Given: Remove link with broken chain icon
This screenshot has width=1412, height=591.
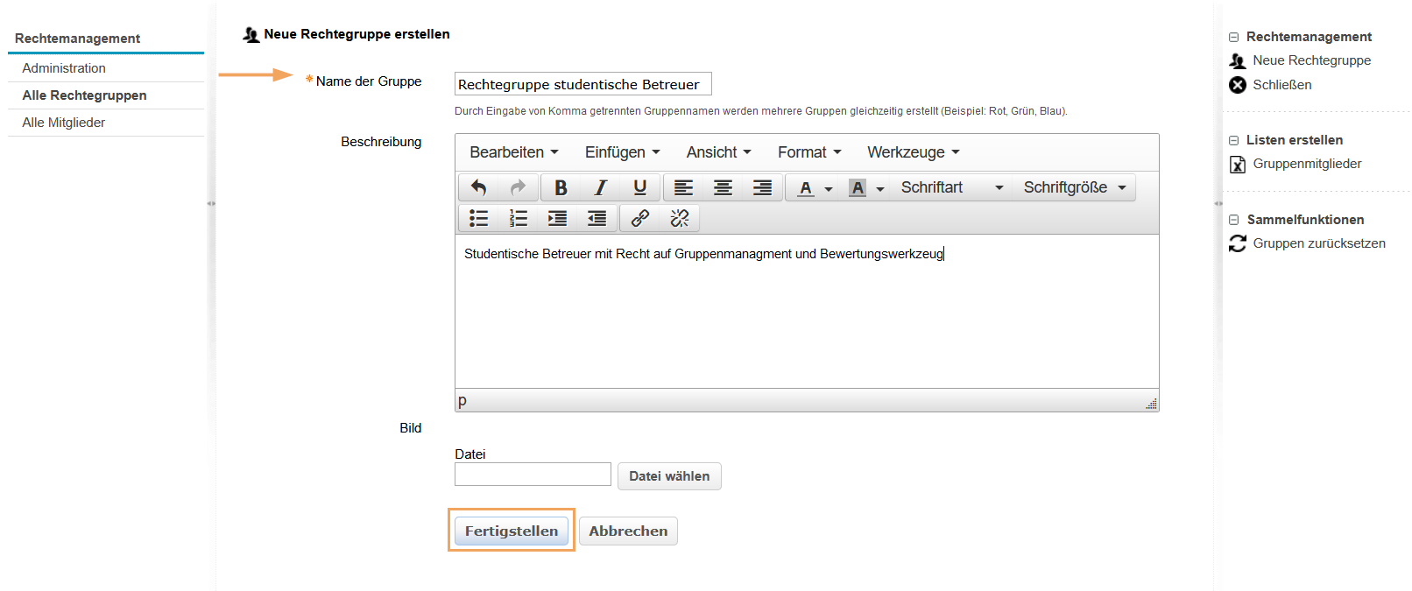Looking at the screenshot, I should pos(680,218).
